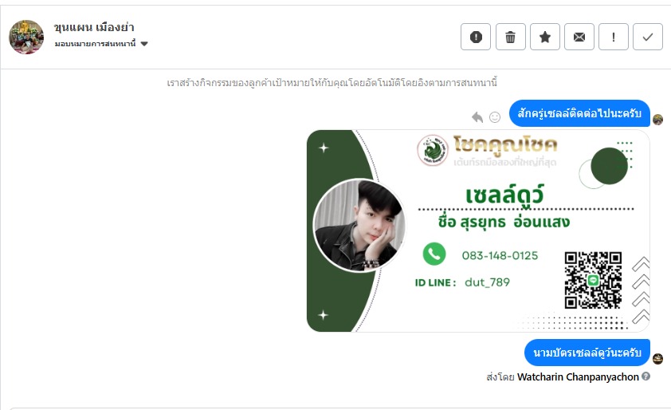Open ขุนแผน เมืองย่า profile picture
This screenshot has width=671, height=410.
tap(26, 37)
